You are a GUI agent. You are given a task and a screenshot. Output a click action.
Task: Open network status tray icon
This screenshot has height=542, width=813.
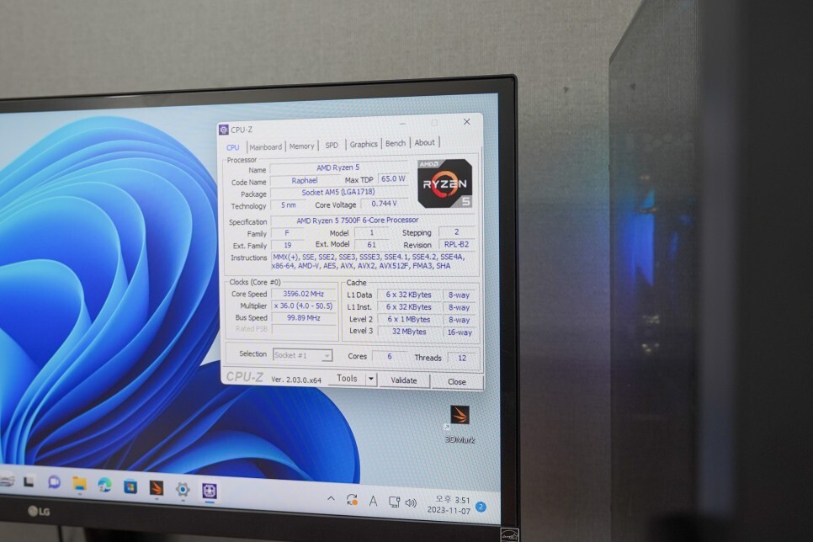394,502
